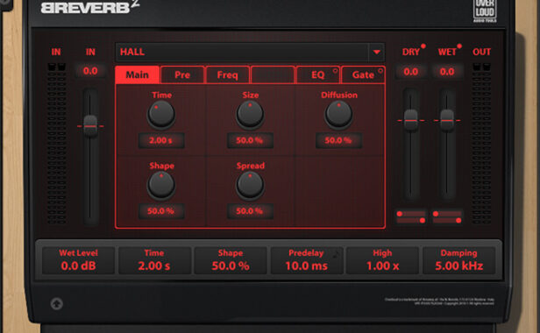
Task: Open the Gate tab
Action: [x=363, y=74]
